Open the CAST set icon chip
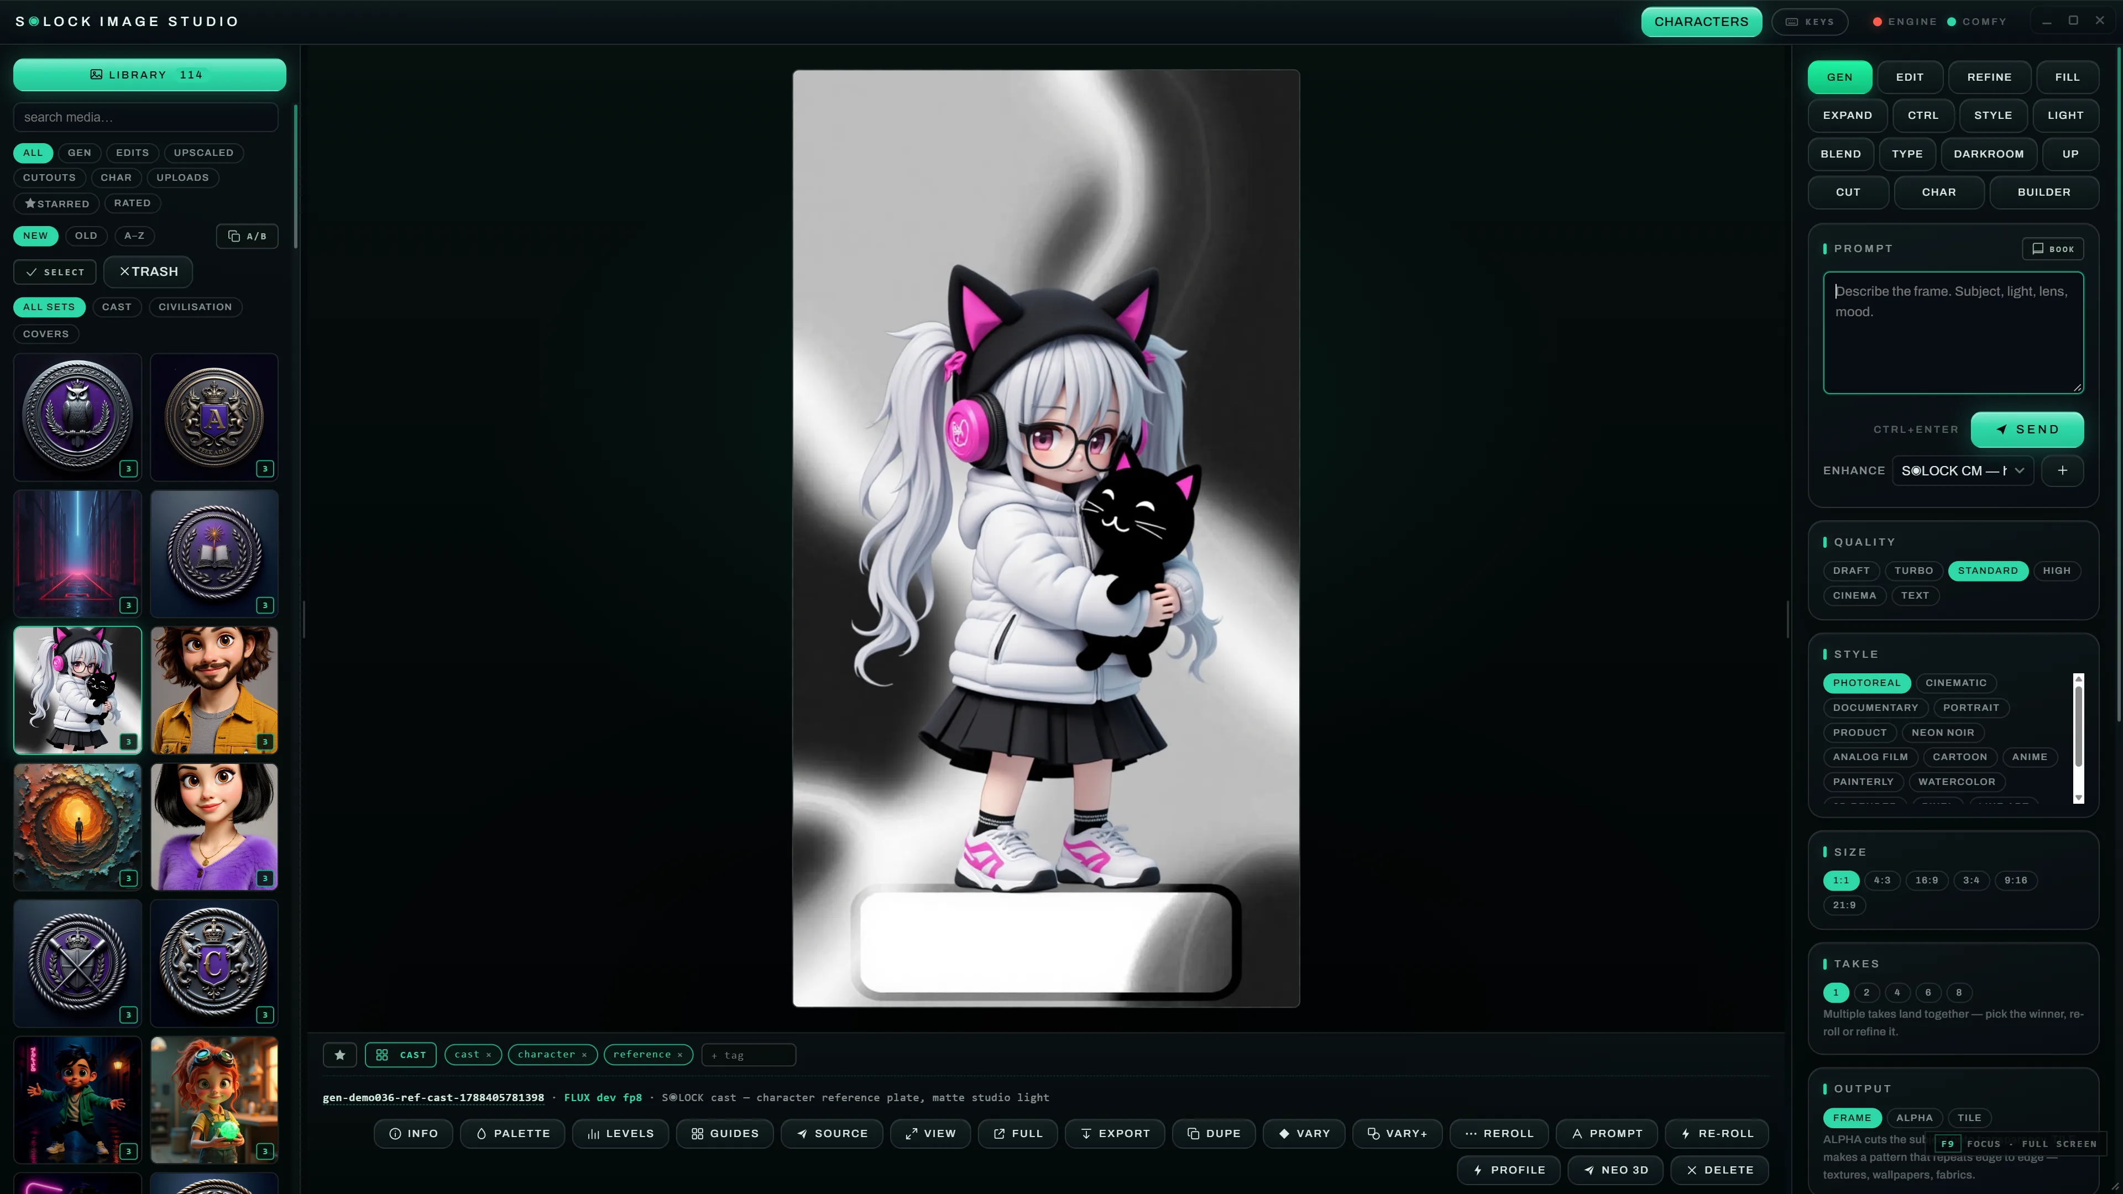The height and width of the screenshot is (1194, 2123). pyautogui.click(x=400, y=1055)
